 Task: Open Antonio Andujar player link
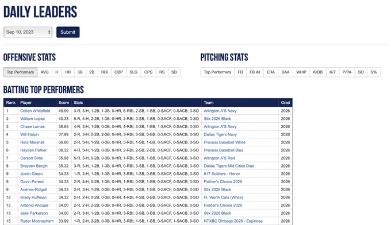click(34, 205)
